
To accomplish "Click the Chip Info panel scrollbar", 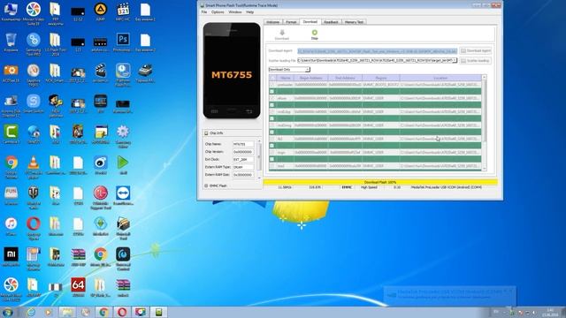I will (x=259, y=159).
